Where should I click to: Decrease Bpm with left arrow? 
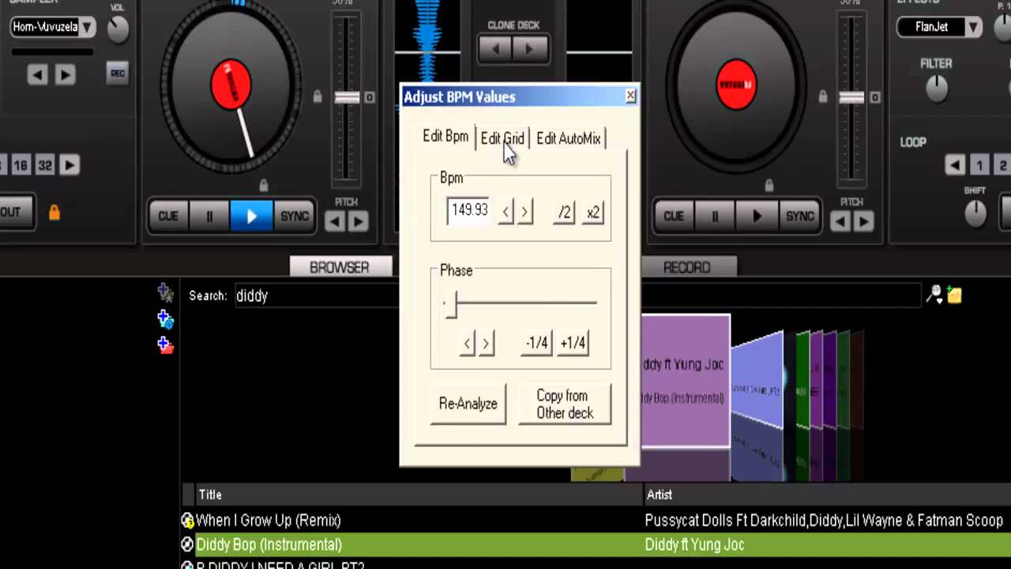tap(505, 212)
